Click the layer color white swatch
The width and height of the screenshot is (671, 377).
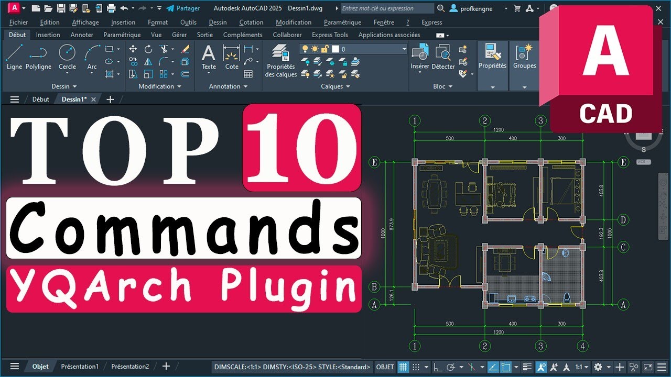click(335, 49)
